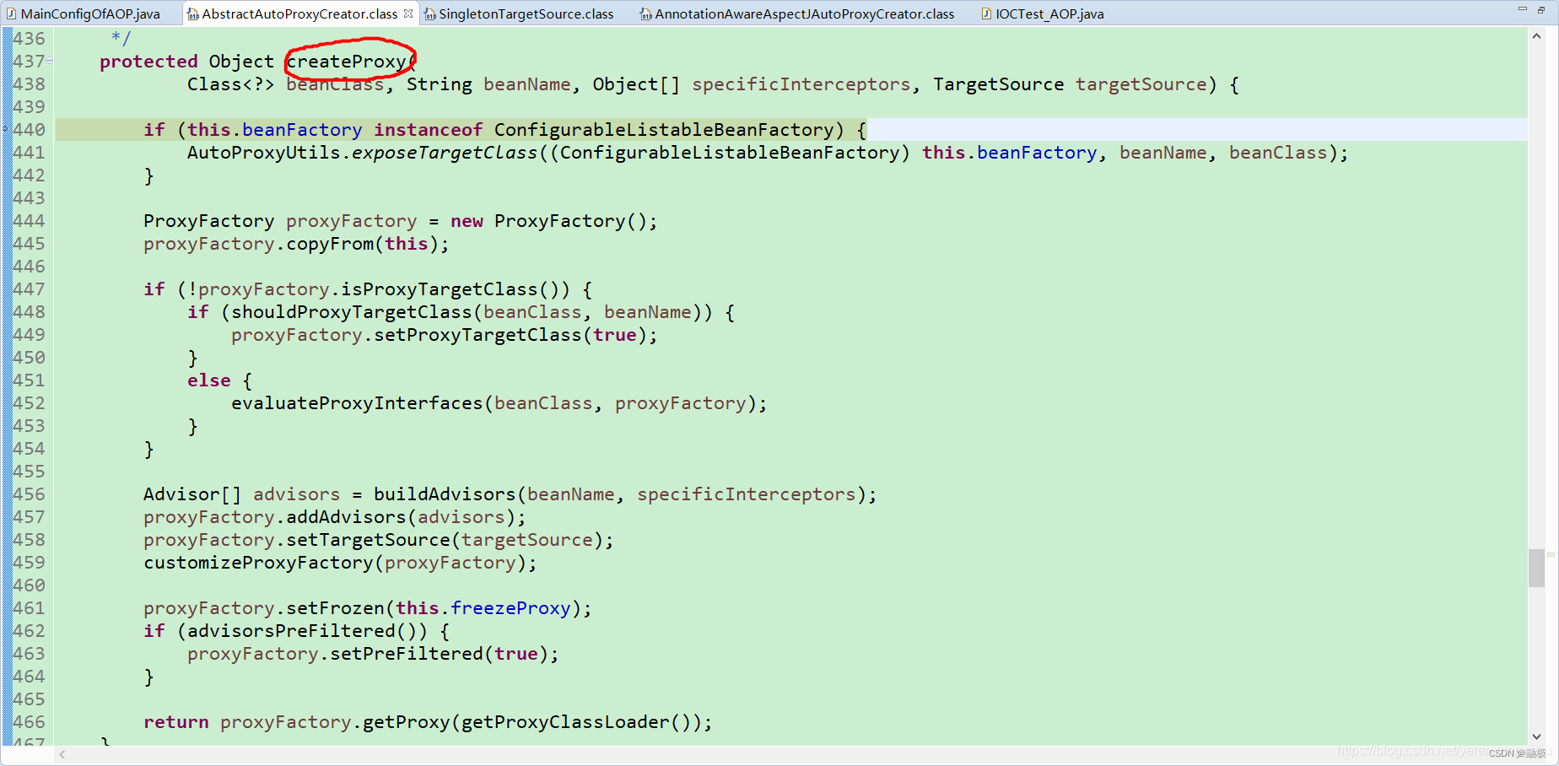
Task: Click 'advisorsPreFiltered' on line 462
Action: (291, 631)
